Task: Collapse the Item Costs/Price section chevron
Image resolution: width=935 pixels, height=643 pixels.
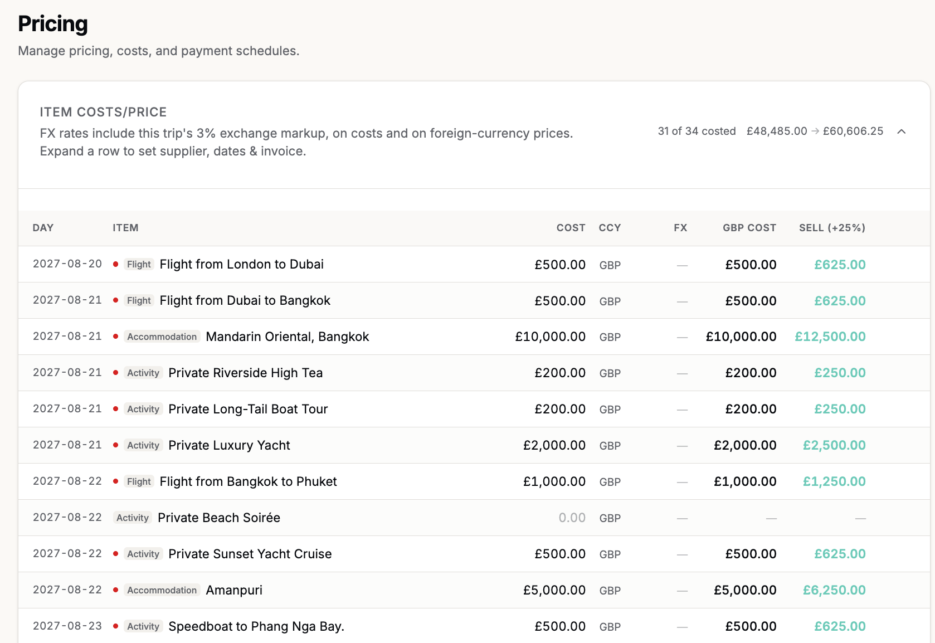Action: pos(902,131)
